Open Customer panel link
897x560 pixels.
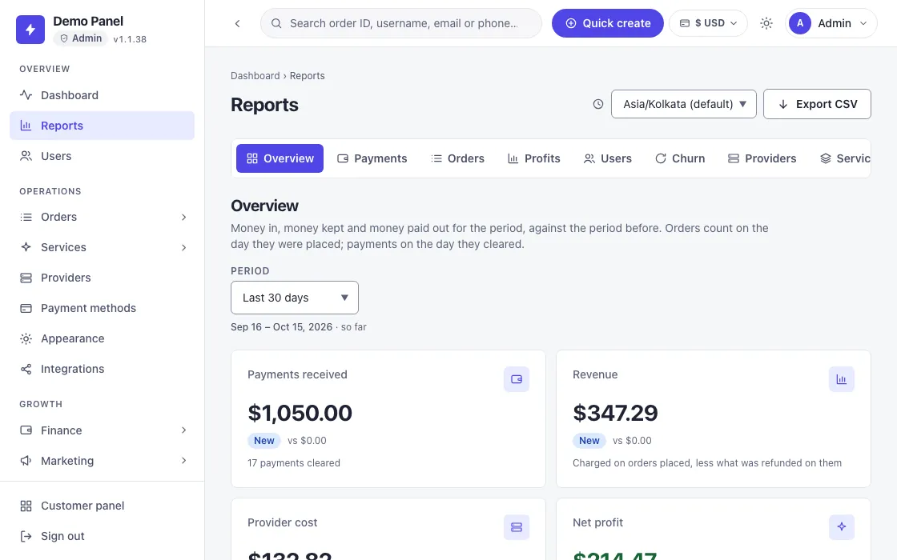coord(102,506)
